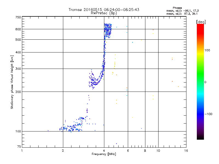Click the 200 tick on the height axis
This screenshot has height=164, width=219.
tap(18, 92)
